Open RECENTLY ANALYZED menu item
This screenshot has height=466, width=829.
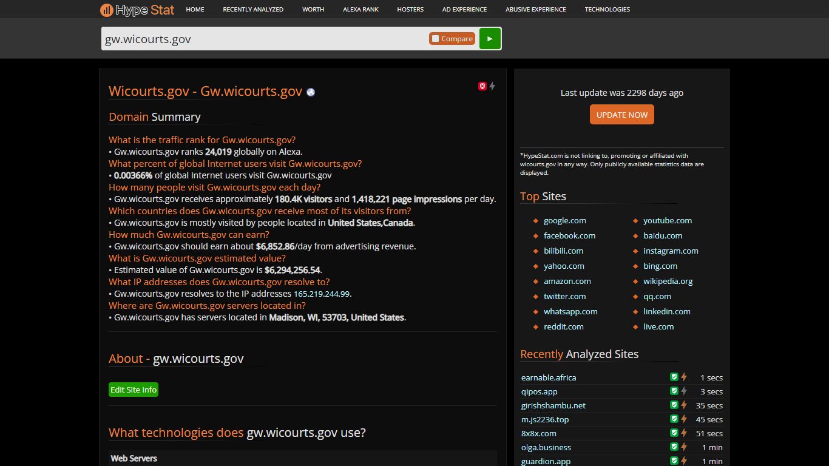253,9
